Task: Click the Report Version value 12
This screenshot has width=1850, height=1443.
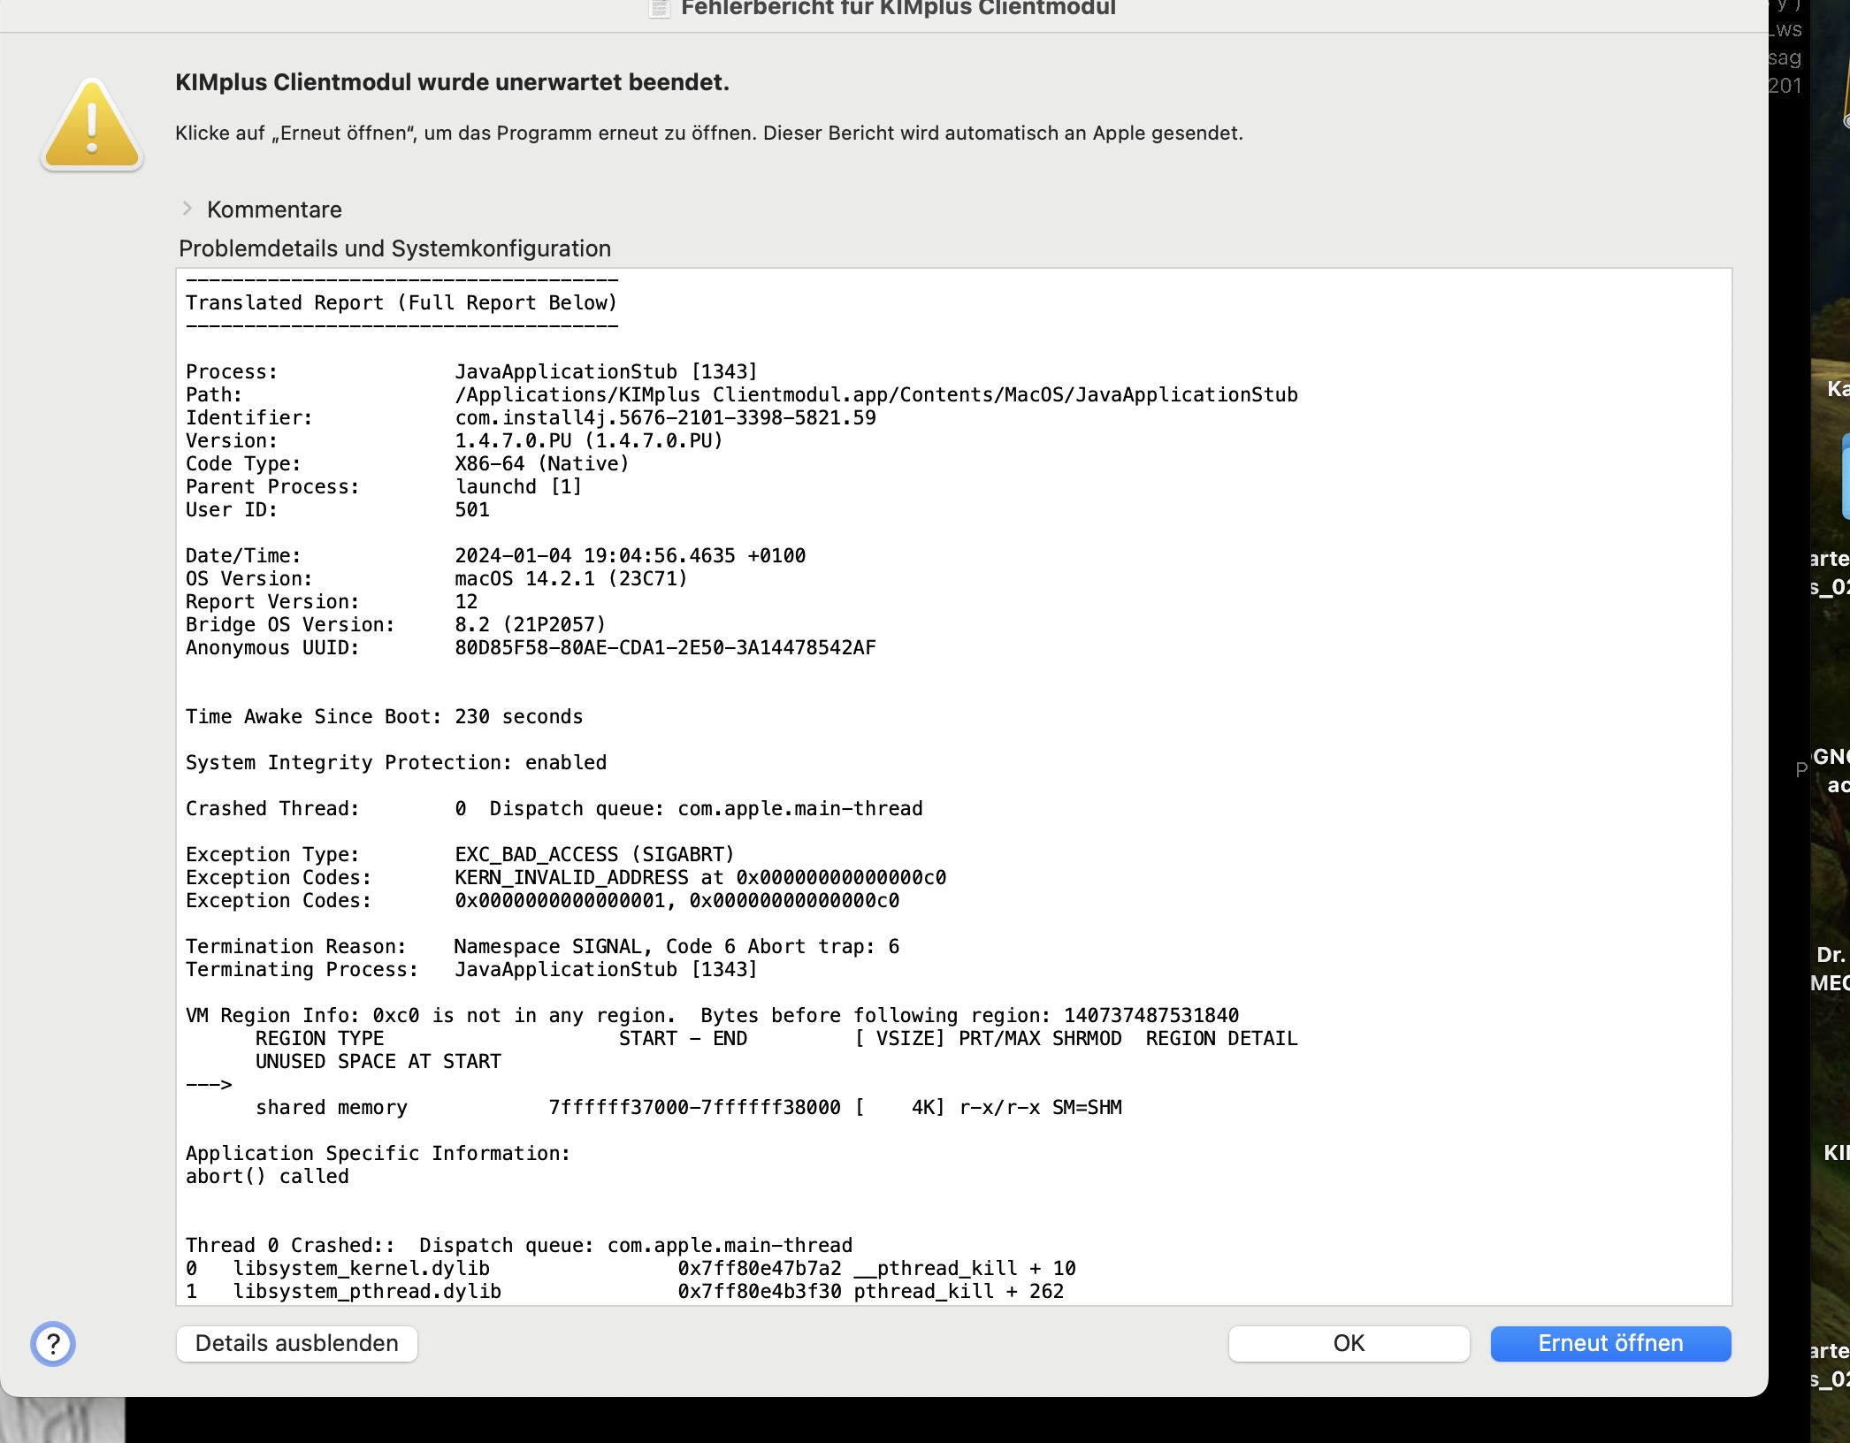Action: tap(466, 601)
